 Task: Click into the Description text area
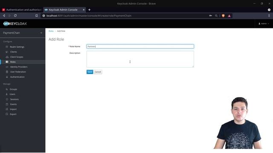(140, 59)
